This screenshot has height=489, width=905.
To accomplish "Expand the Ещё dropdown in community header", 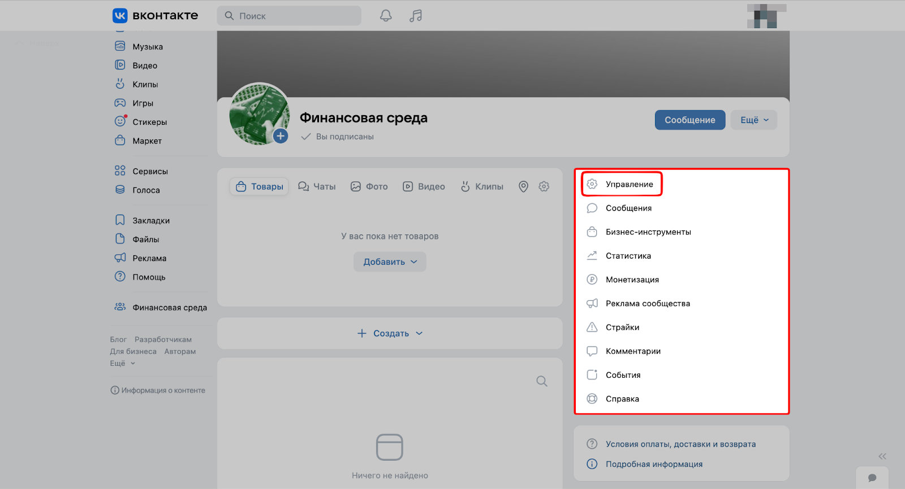I will click(754, 120).
